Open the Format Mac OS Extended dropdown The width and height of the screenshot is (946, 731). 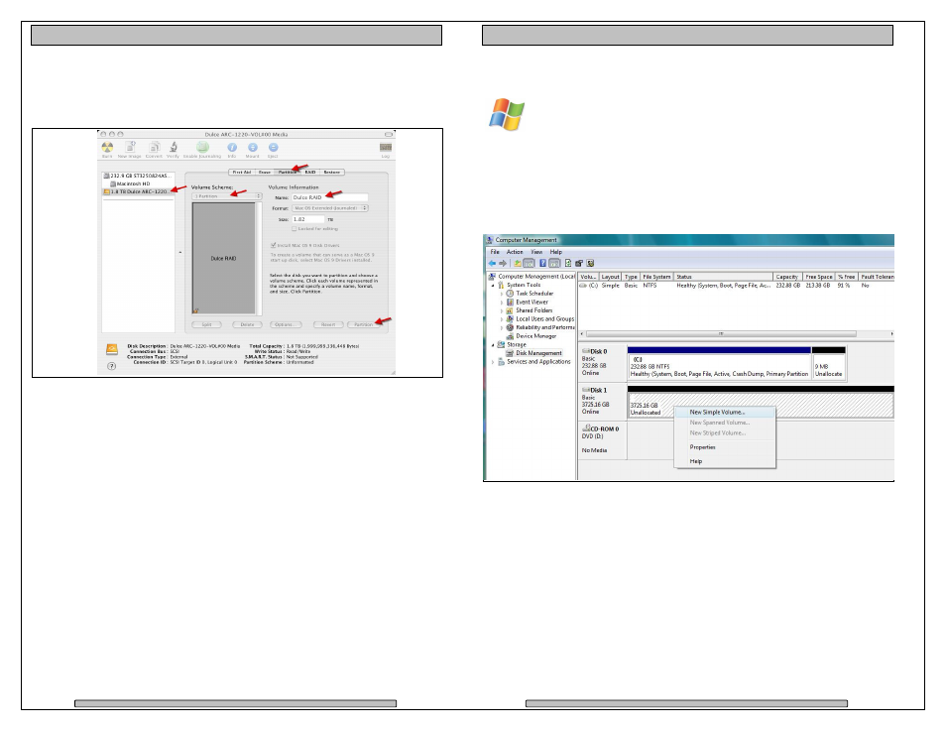[x=330, y=208]
